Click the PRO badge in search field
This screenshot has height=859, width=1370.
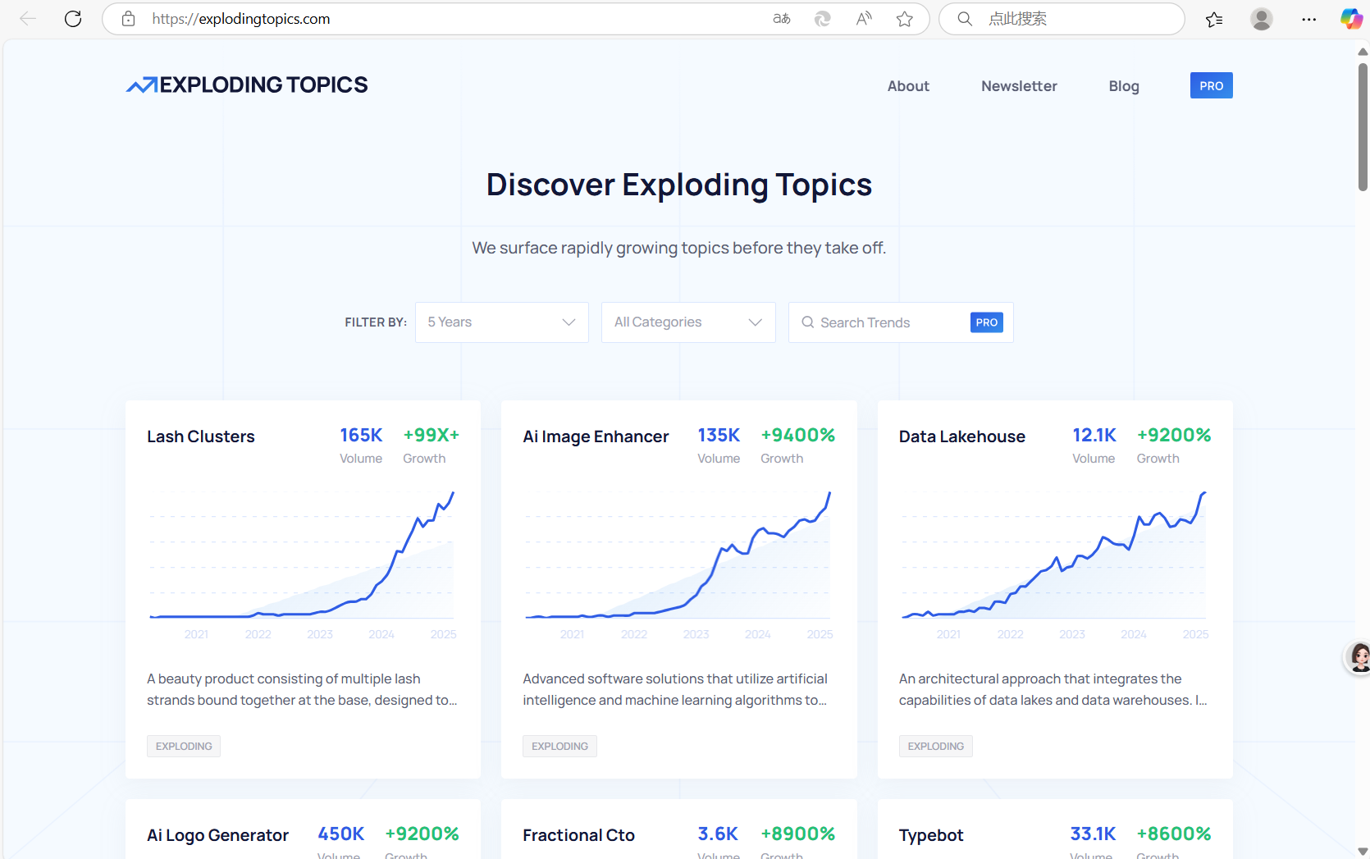[x=987, y=322]
